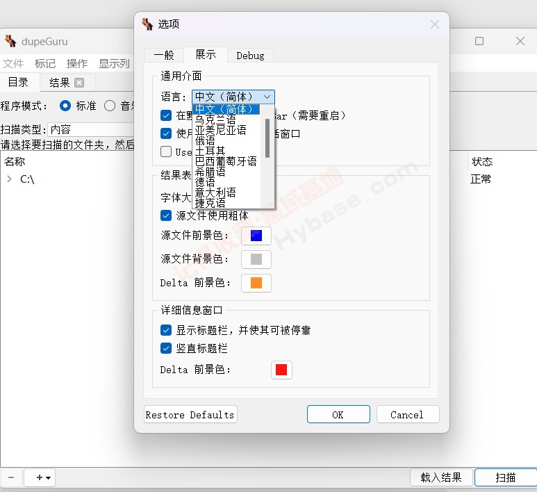Open the 操作 menu
The image size is (537, 492).
click(x=77, y=63)
